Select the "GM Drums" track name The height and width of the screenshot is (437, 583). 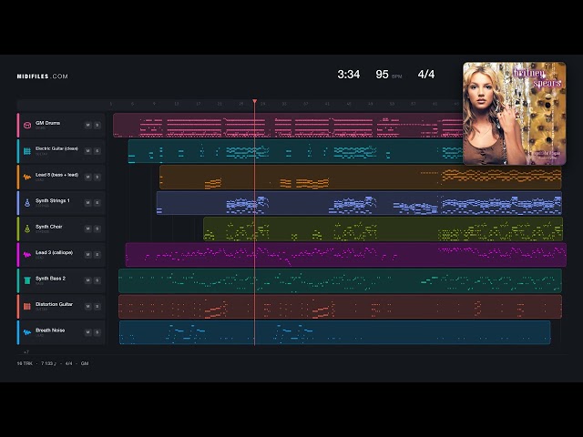[x=47, y=123]
